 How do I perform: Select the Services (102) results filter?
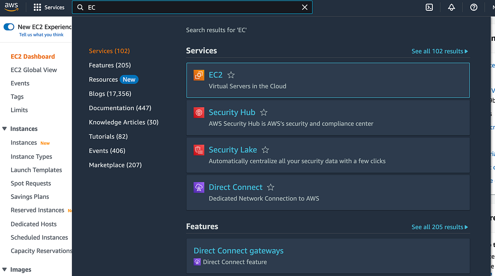point(109,51)
